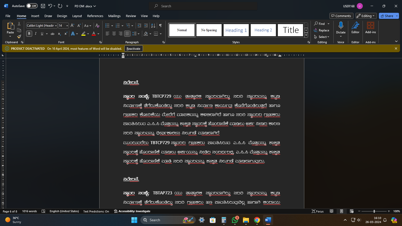Expand the Bullets list dropdown
This screenshot has height=226, width=402.
112,26
